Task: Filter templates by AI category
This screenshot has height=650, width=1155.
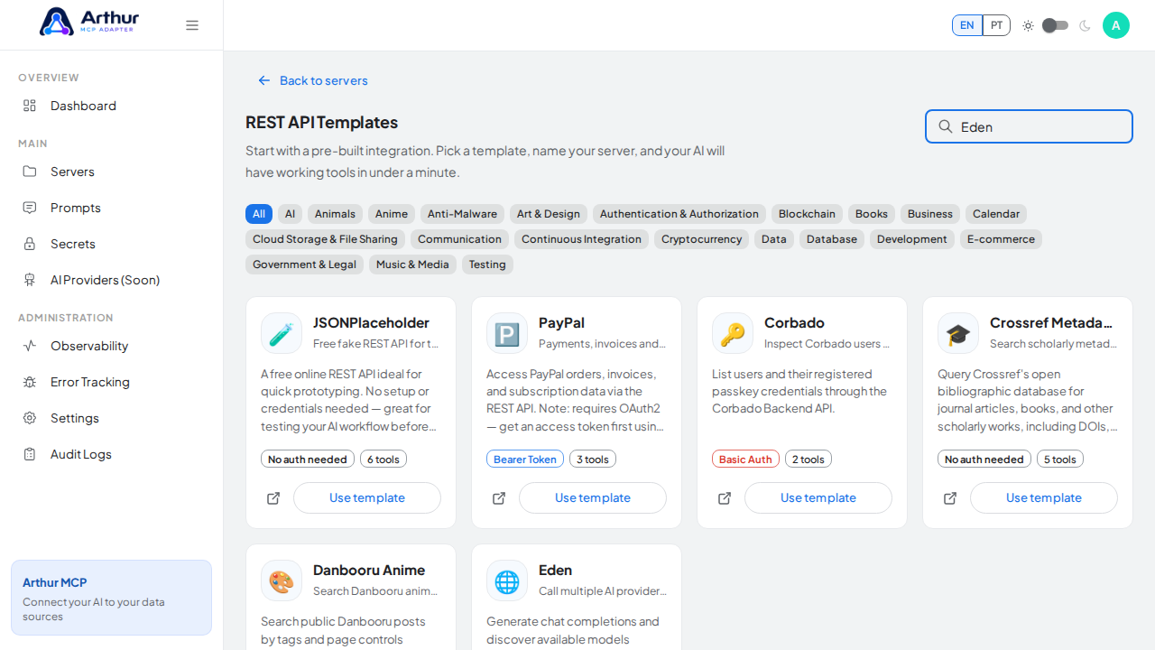Action: click(290, 214)
